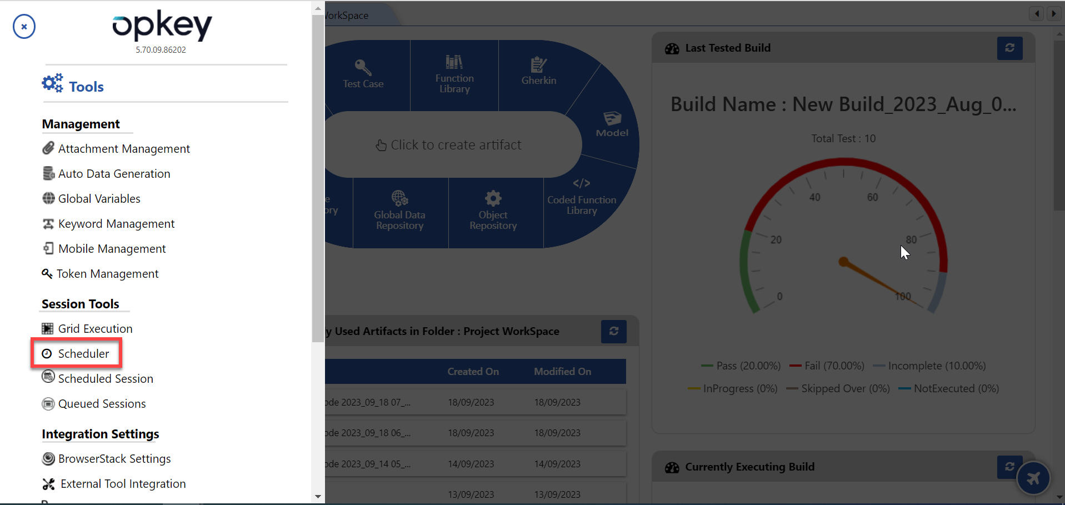Click the 'Last Tested Build' panel title
The width and height of the screenshot is (1065, 505).
click(x=728, y=48)
